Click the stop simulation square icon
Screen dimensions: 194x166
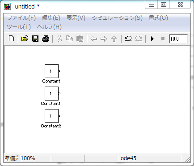pos(163,39)
